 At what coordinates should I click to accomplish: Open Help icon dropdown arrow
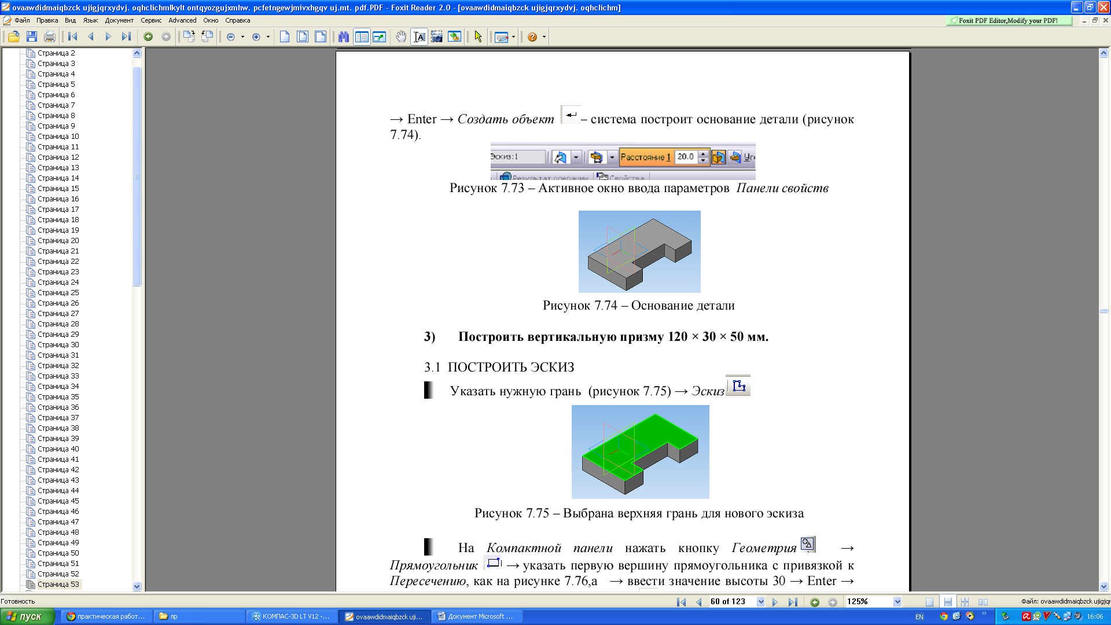click(x=544, y=37)
